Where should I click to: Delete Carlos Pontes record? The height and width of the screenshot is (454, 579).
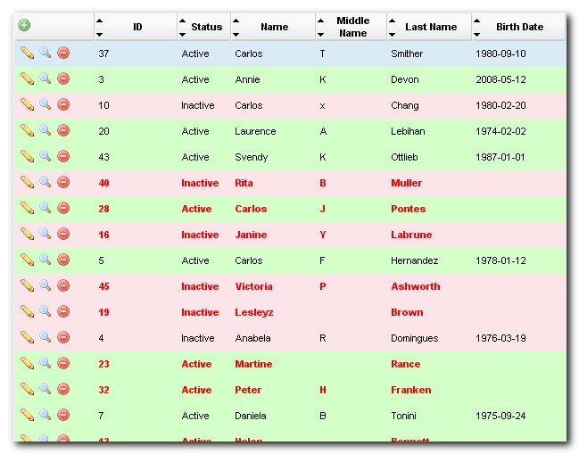(63, 208)
